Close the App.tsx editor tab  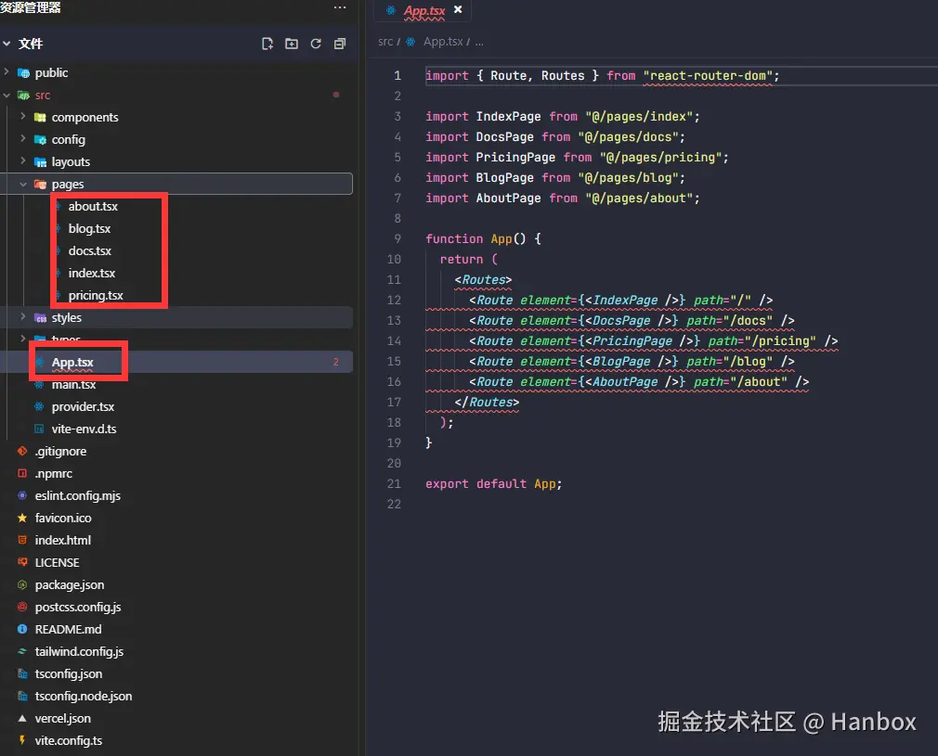(458, 9)
